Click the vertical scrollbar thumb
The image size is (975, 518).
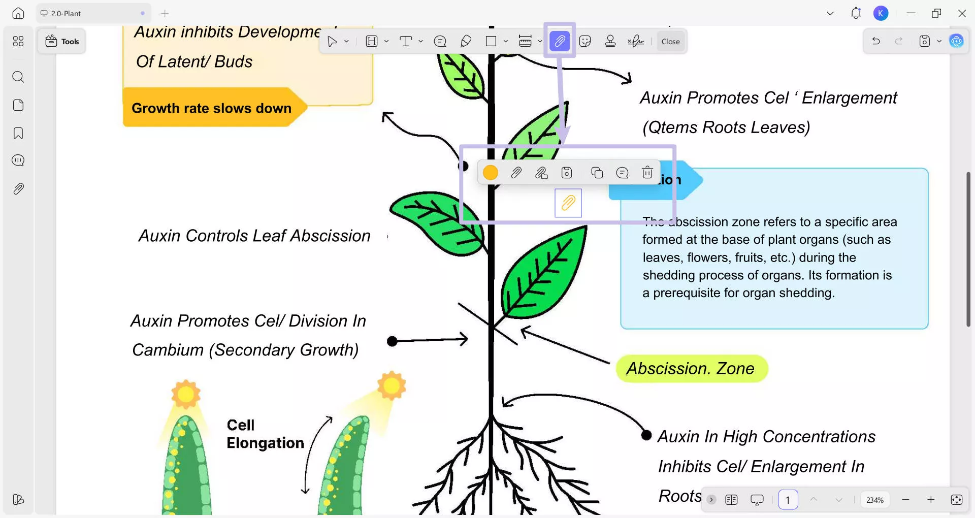tap(968, 249)
